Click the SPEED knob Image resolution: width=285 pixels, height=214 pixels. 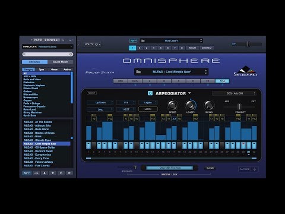pos(172,105)
